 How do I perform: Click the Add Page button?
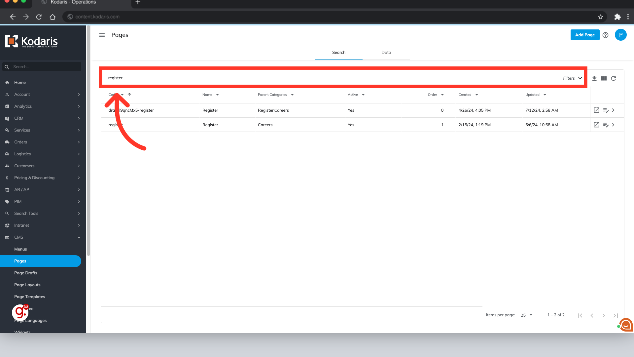(585, 35)
